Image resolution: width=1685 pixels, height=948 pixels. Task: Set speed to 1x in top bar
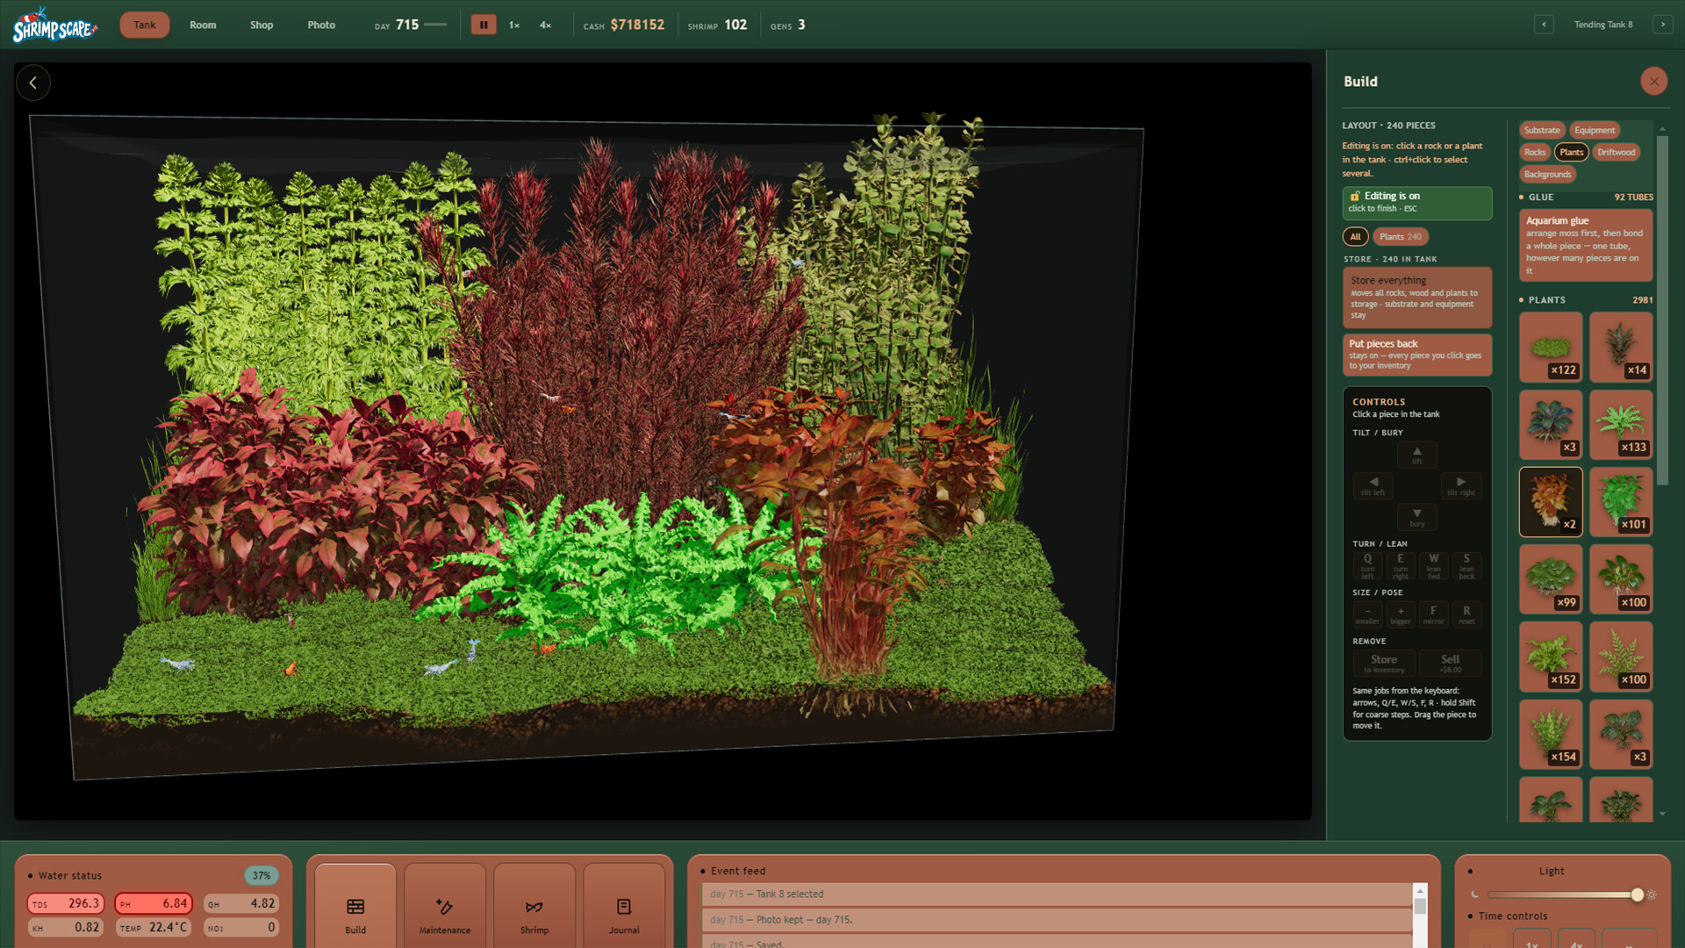[x=514, y=25]
